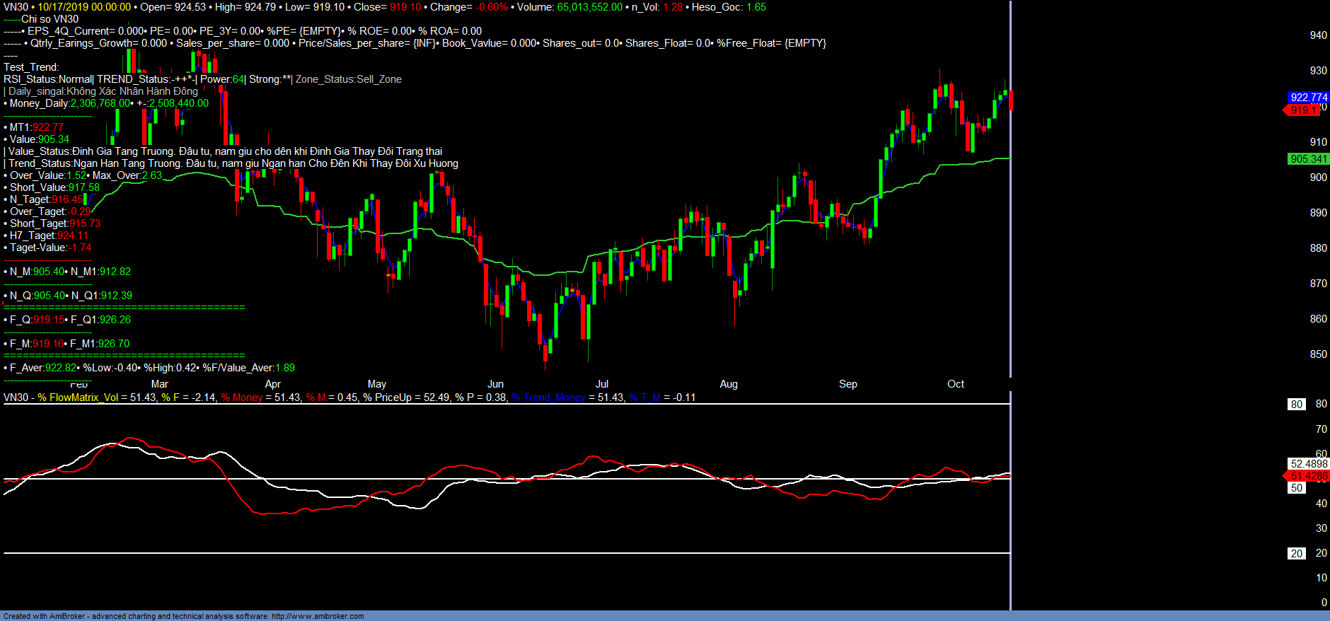Click the blue 922.774 price label
The height and width of the screenshot is (621, 1330).
[x=1308, y=98]
